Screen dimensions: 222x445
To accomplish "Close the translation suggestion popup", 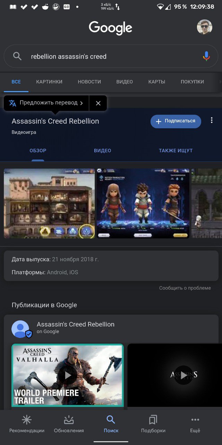I will 98,103.
